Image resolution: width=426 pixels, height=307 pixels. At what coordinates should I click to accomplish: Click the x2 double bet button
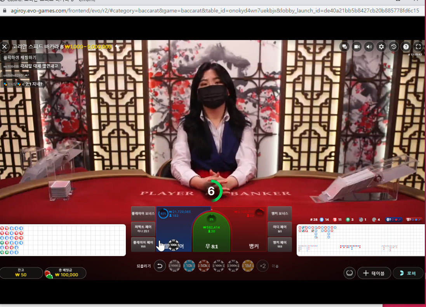click(x=263, y=266)
